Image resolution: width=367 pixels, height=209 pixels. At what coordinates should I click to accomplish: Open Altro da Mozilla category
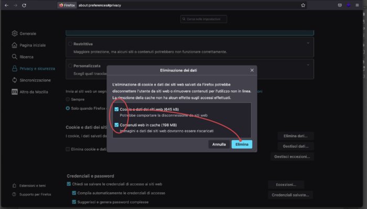click(34, 92)
